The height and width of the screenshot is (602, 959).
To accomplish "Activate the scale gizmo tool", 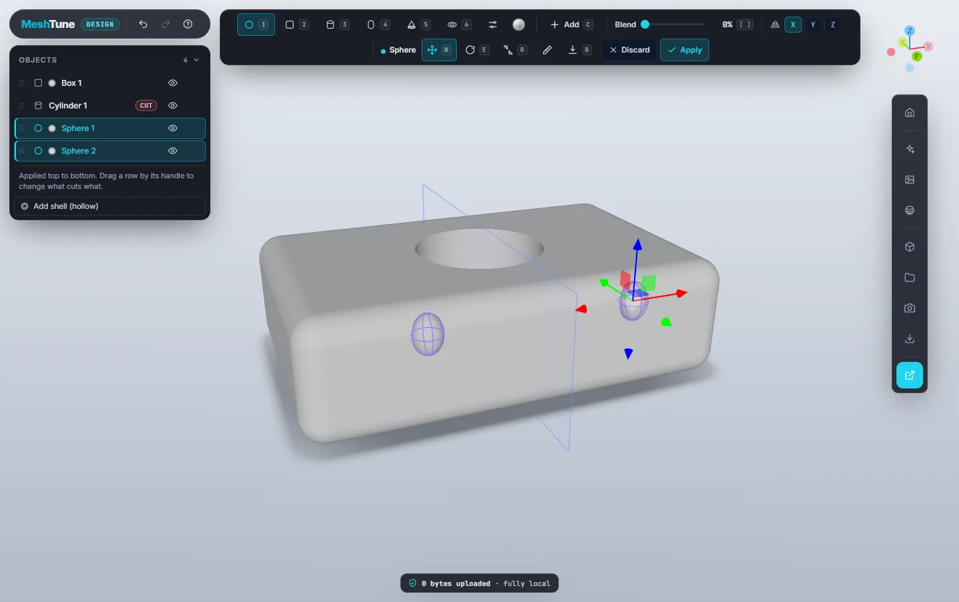I will [515, 50].
